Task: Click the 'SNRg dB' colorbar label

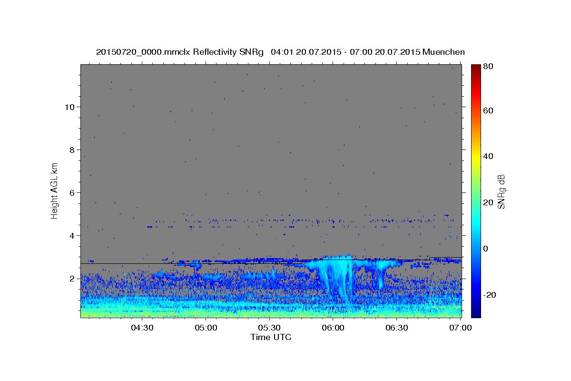Action: 501,191
